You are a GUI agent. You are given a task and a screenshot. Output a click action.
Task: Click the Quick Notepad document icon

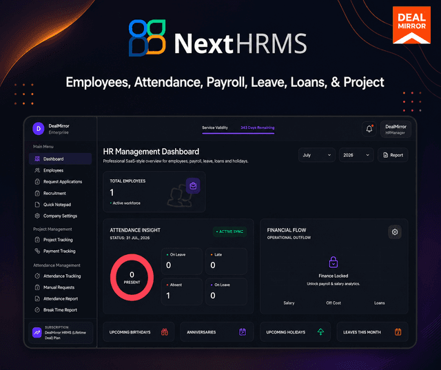click(37, 205)
